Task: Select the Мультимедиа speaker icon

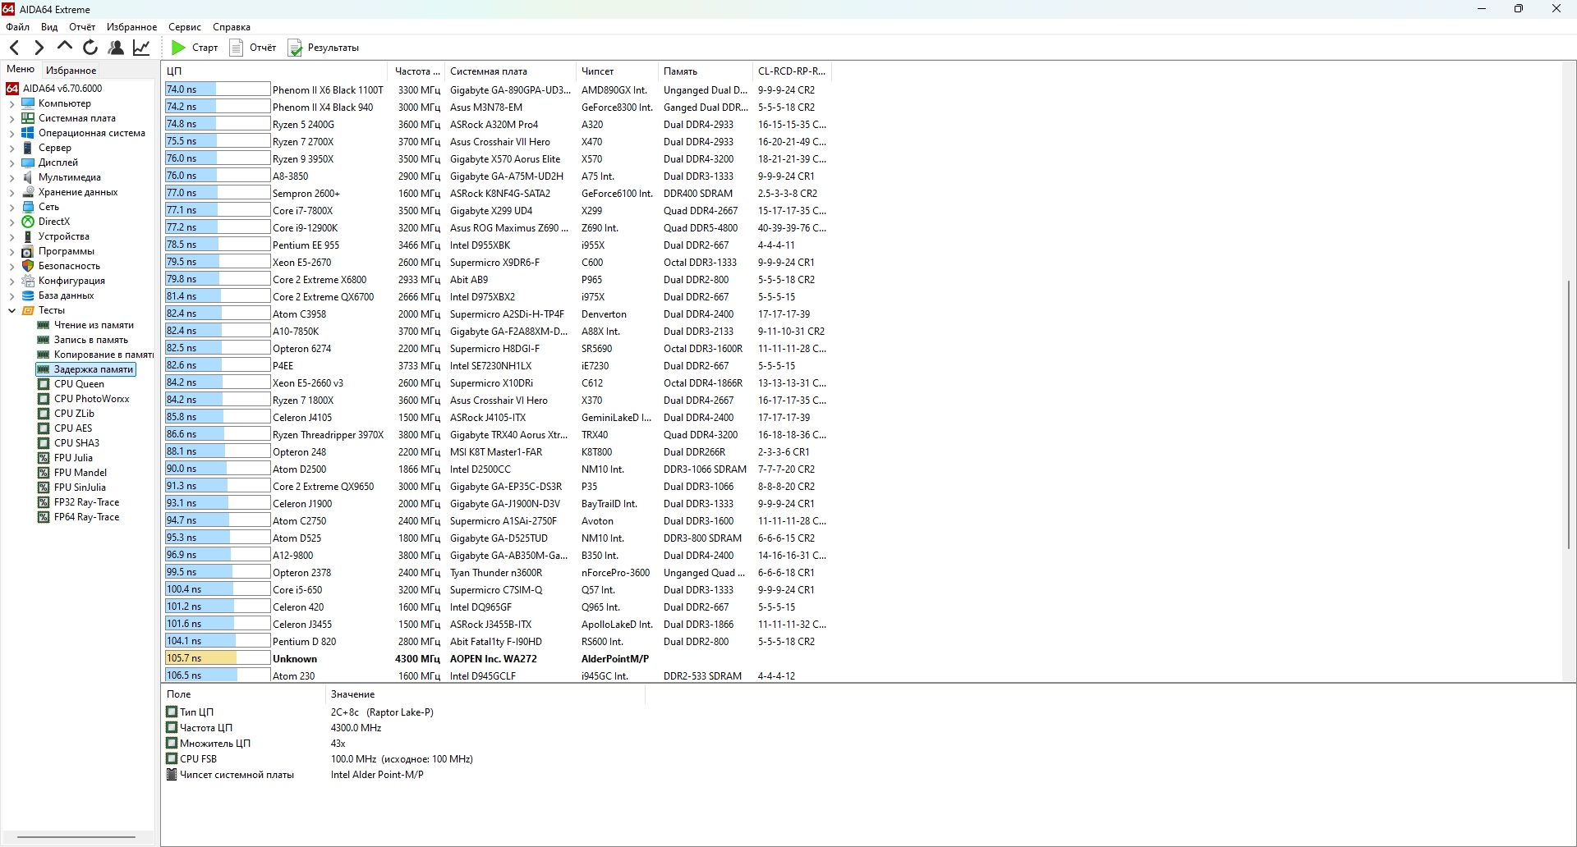Action: (28, 177)
